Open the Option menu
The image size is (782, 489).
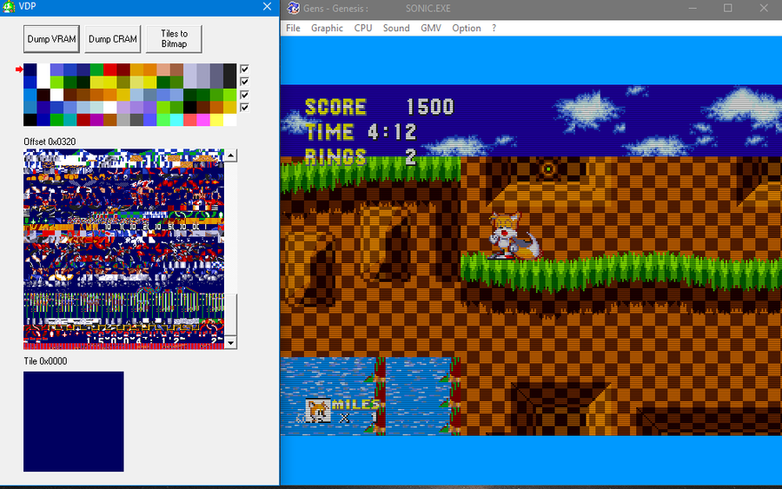467,29
